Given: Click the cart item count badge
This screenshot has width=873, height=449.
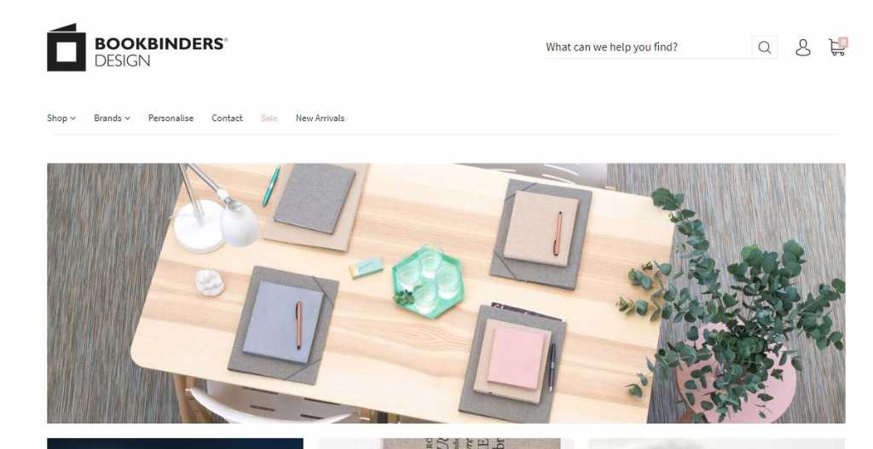Looking at the screenshot, I should (843, 43).
